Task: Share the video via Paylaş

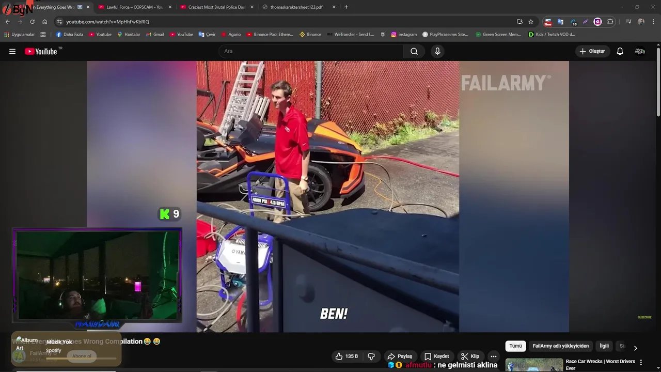Action: point(400,357)
